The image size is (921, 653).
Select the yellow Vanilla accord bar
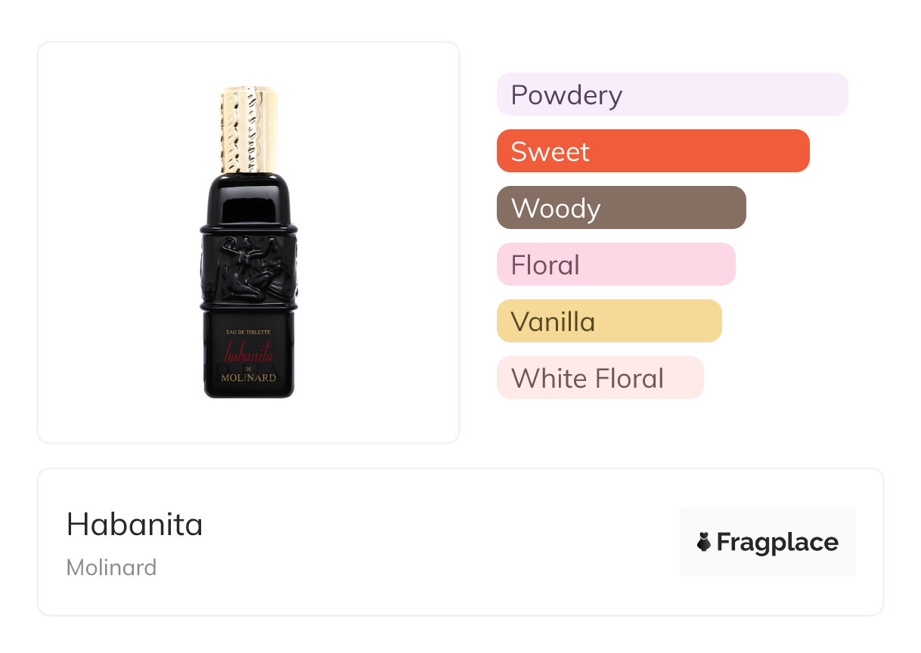pyautogui.click(x=609, y=321)
